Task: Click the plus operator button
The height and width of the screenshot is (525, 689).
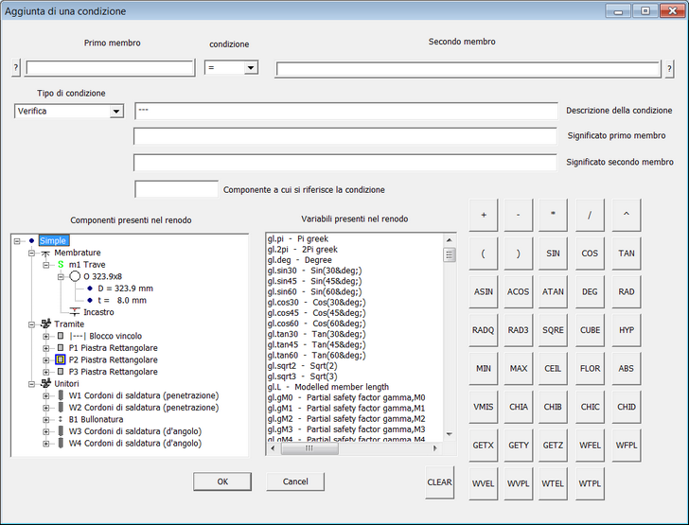Action: [x=484, y=215]
